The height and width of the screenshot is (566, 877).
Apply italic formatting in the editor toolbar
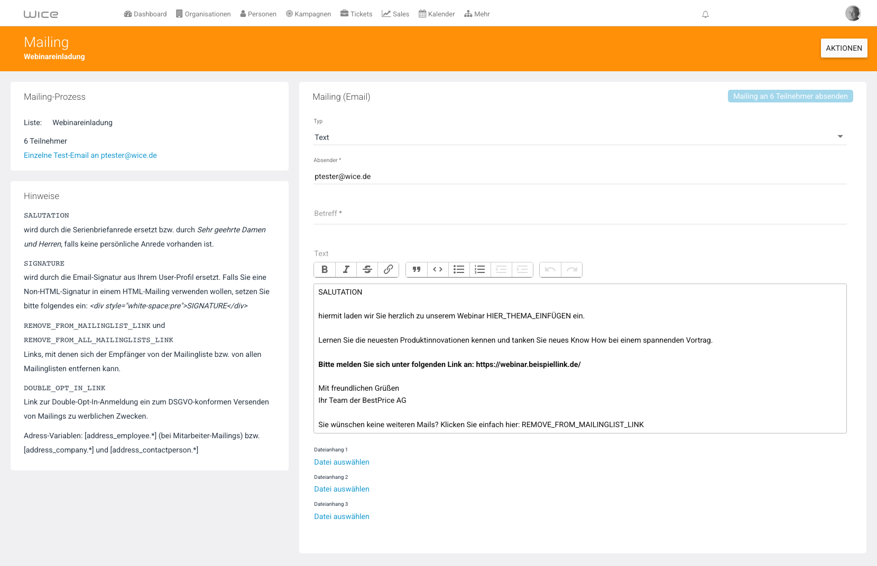[x=346, y=270]
